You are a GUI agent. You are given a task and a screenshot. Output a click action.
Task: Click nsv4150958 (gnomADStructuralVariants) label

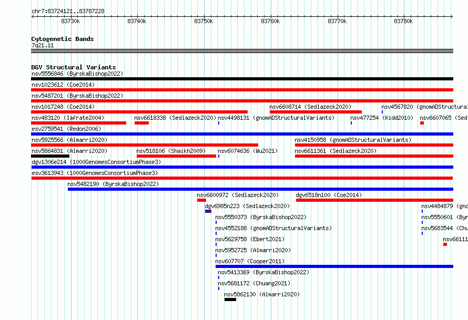click(x=353, y=140)
